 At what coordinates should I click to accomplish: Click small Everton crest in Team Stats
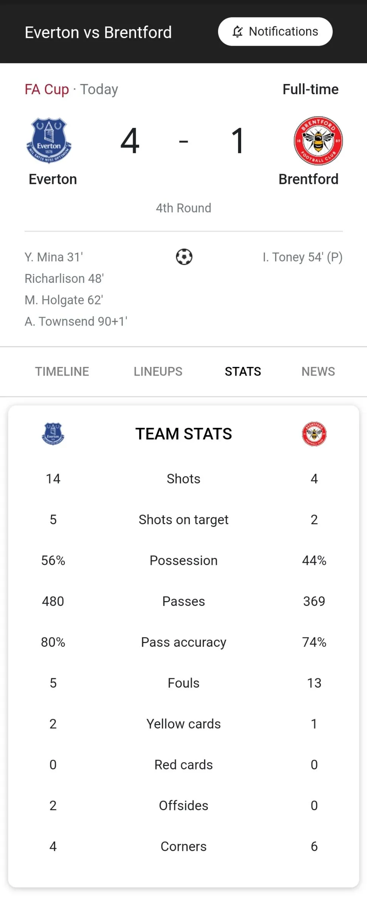[53, 433]
